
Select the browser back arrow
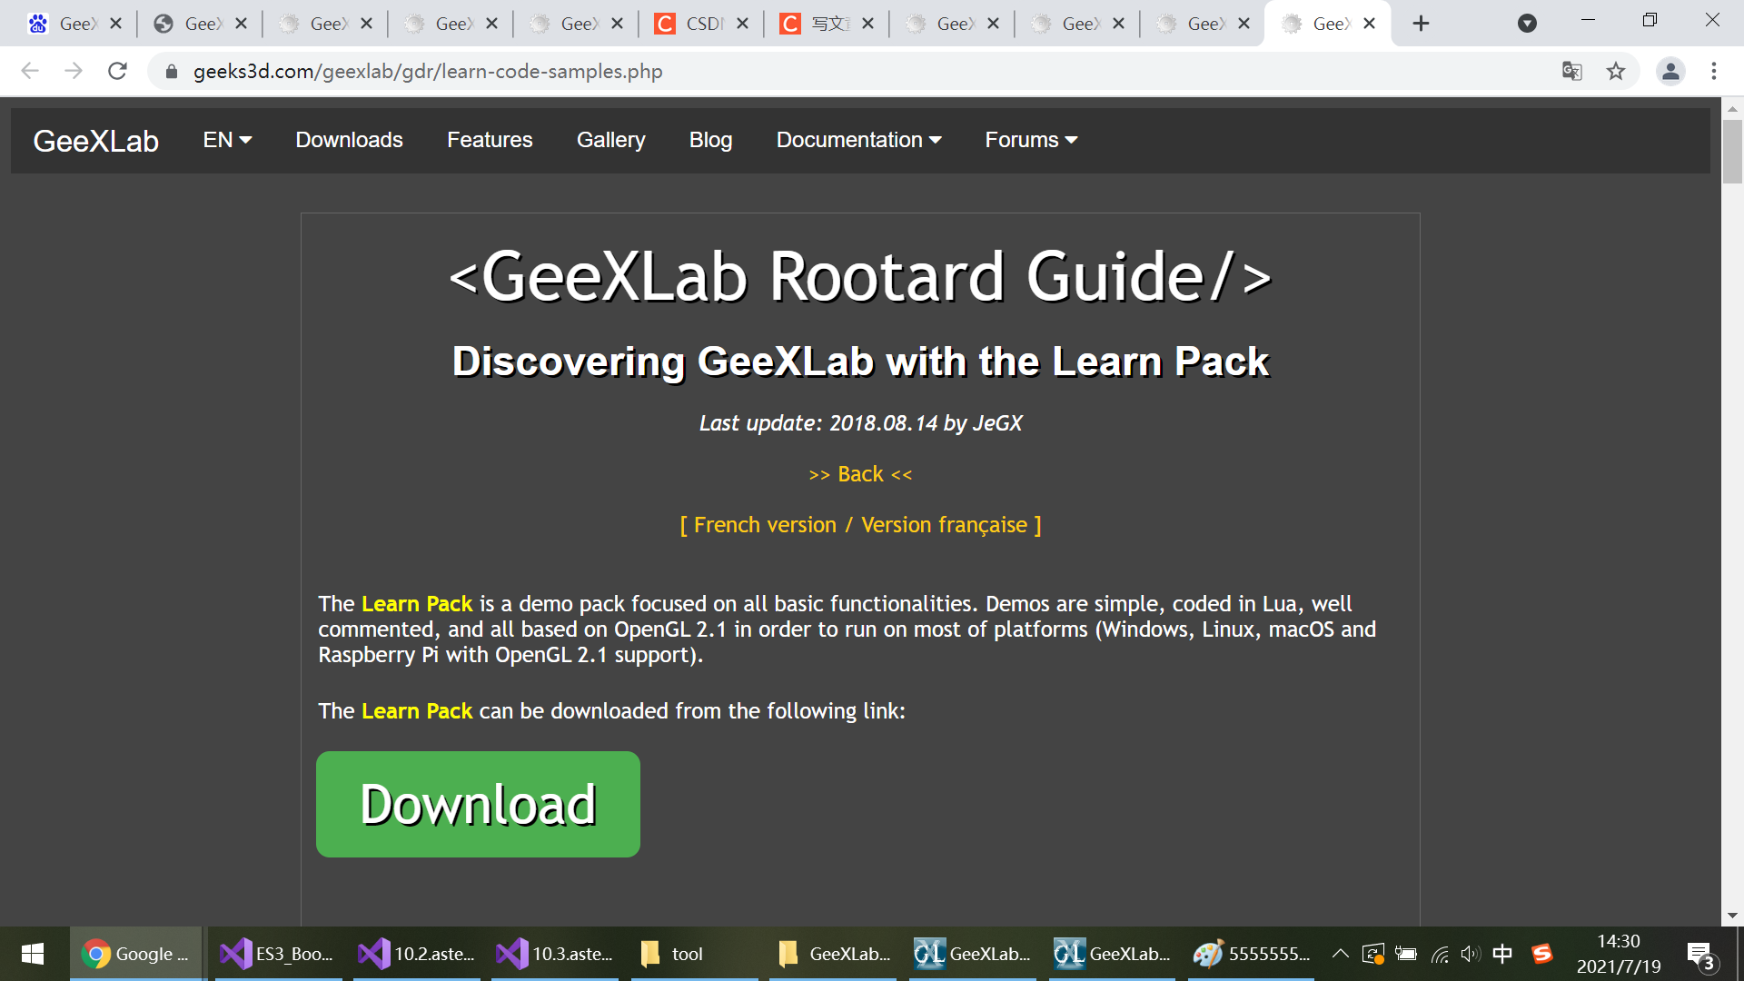[x=30, y=71]
